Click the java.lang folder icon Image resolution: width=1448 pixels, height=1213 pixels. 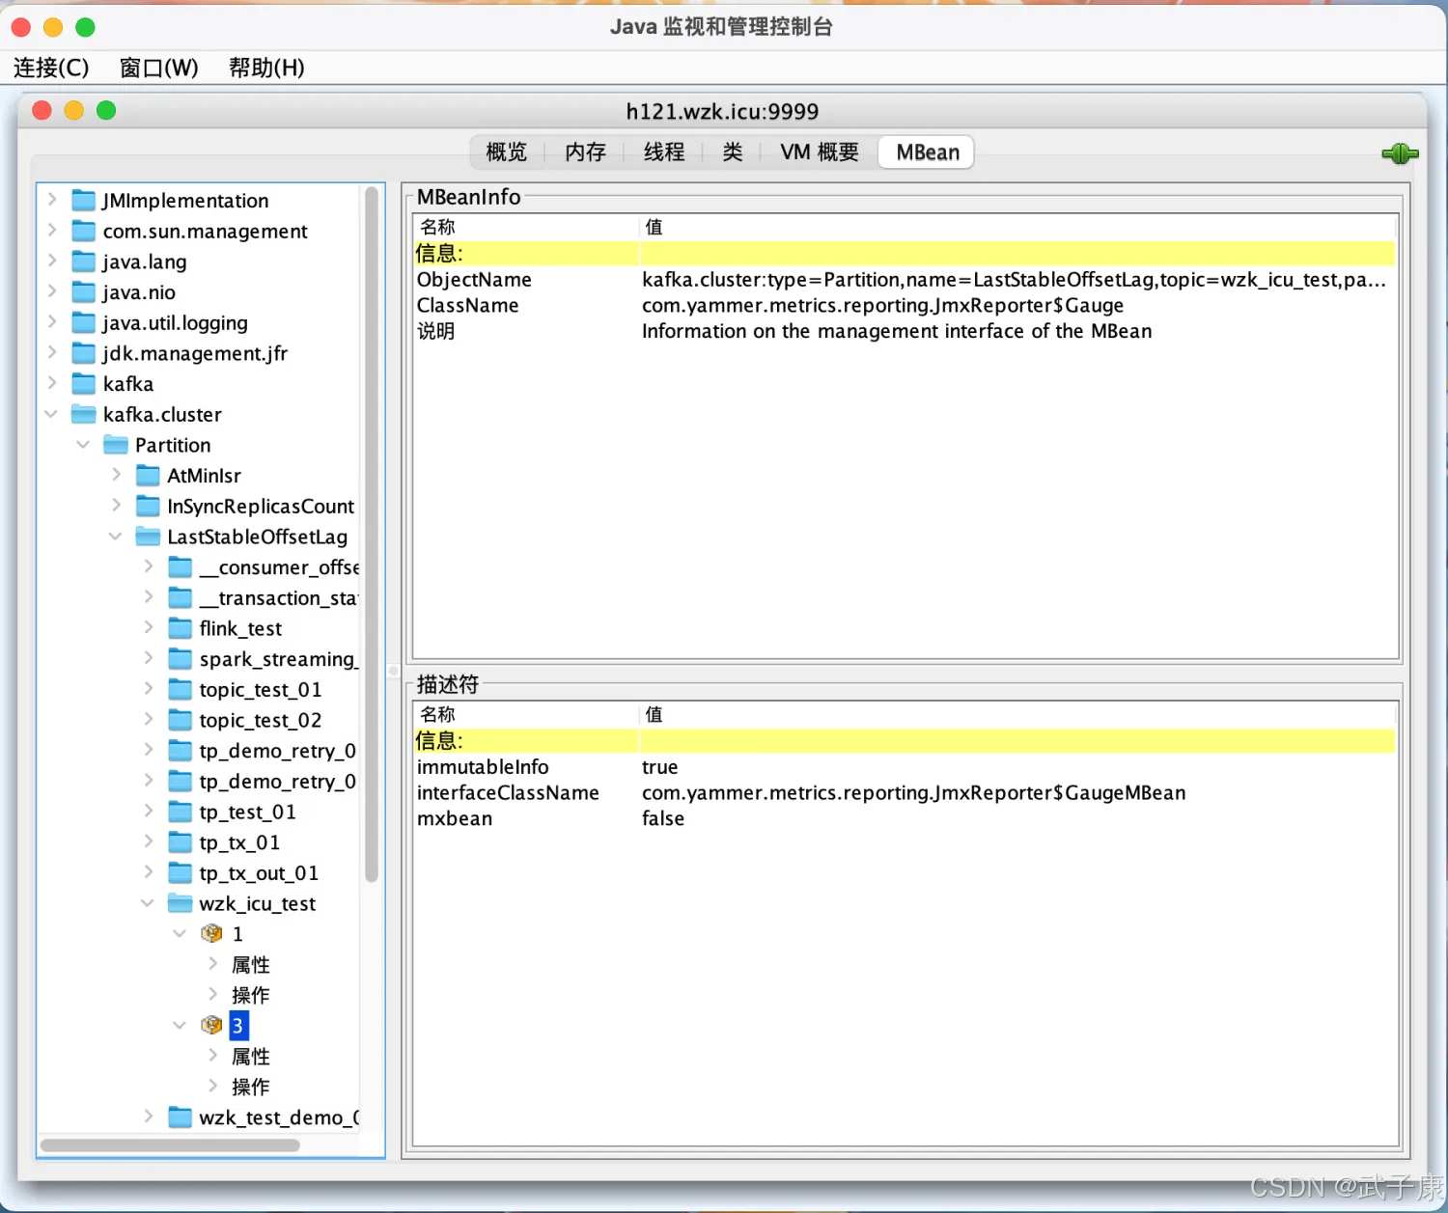84,262
